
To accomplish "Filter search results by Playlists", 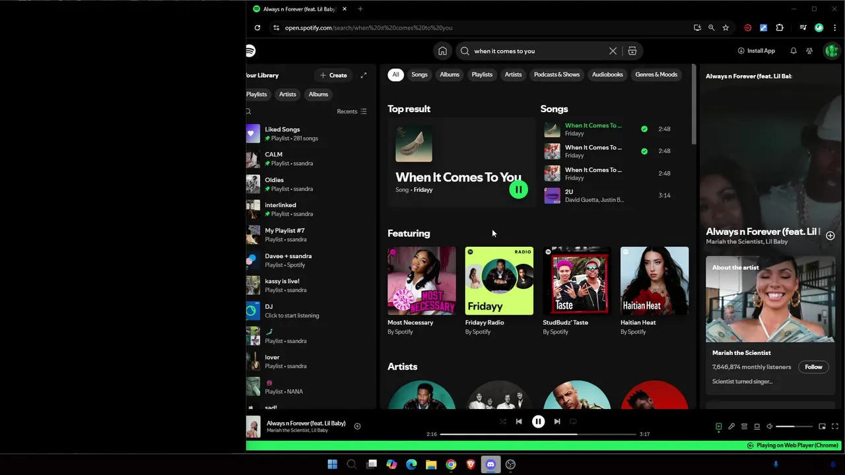I will [x=482, y=75].
